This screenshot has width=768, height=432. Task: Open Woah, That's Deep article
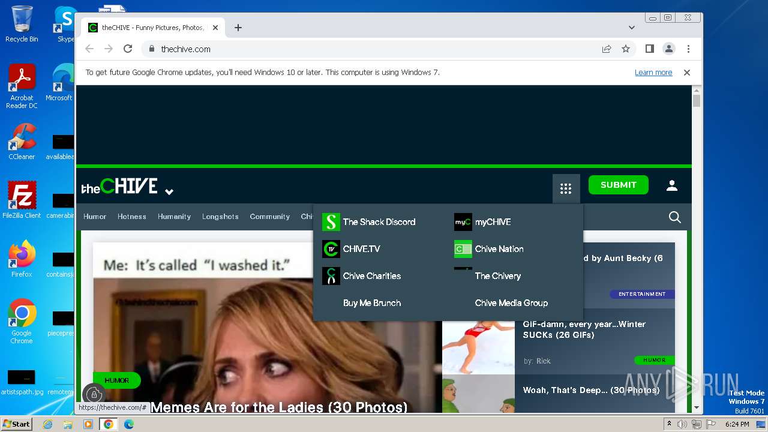click(591, 390)
